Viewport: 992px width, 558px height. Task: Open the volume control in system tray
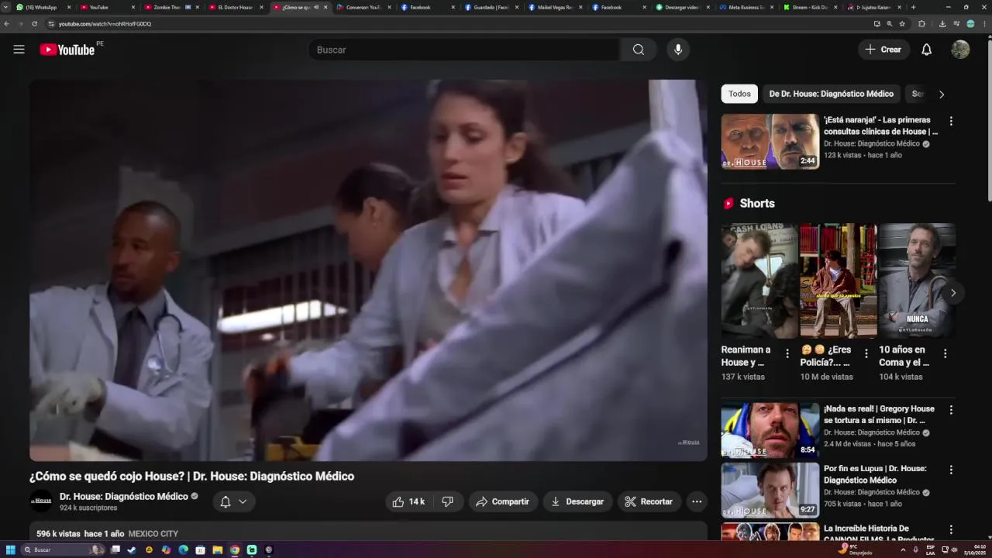point(955,549)
